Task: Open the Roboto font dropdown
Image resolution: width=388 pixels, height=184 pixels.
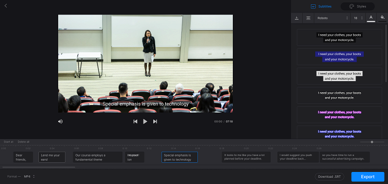Action: (332, 18)
